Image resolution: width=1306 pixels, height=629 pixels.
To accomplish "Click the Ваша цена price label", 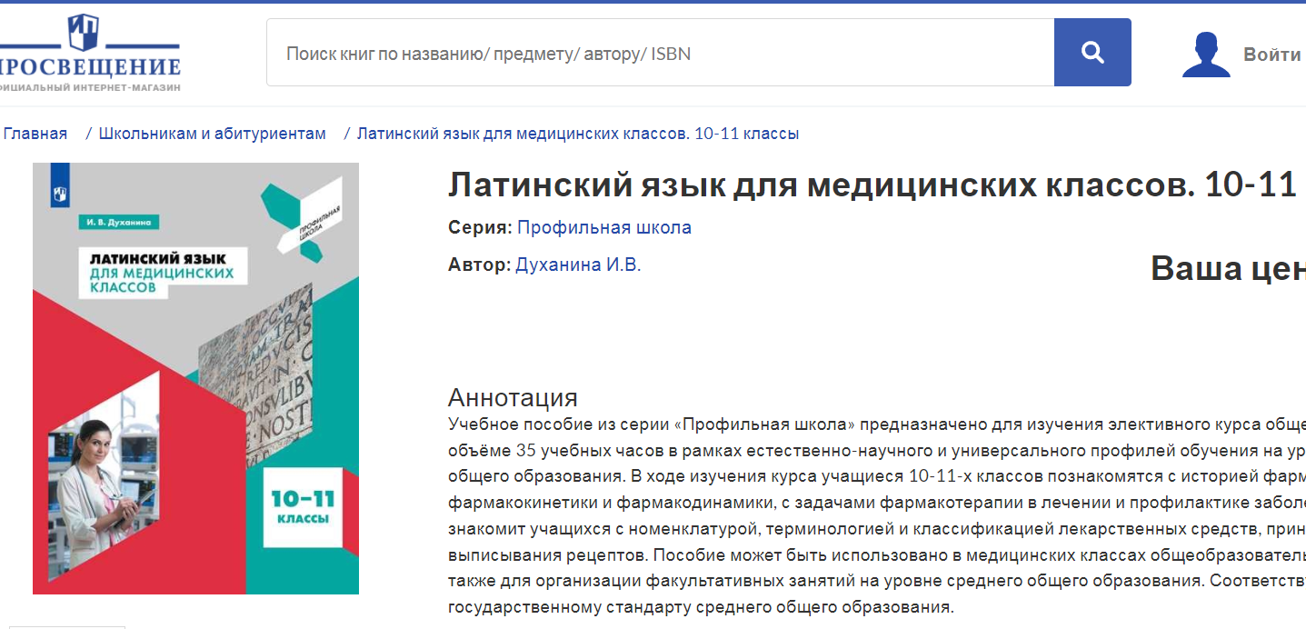I will pos(1227,268).
